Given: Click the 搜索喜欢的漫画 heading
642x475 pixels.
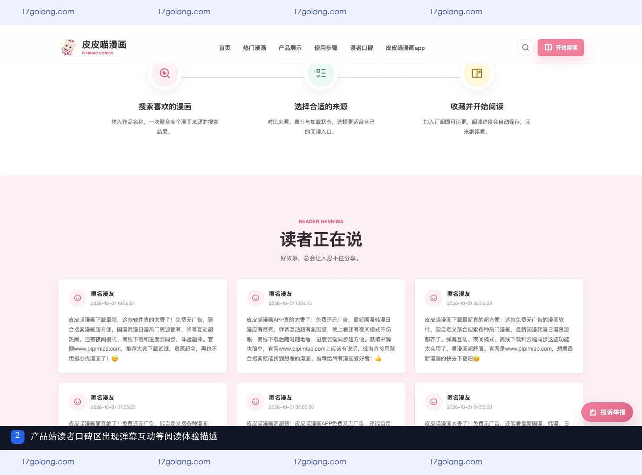Looking at the screenshot, I should coord(165,106).
